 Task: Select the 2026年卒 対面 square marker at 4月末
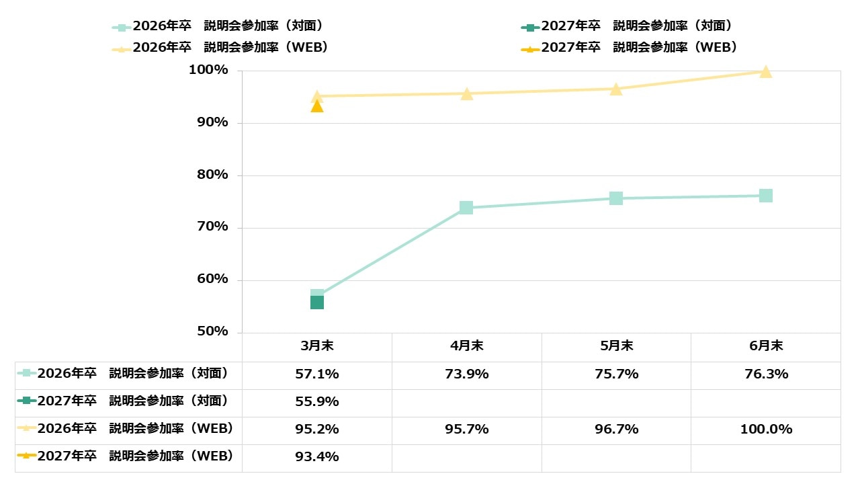pyautogui.click(x=466, y=208)
